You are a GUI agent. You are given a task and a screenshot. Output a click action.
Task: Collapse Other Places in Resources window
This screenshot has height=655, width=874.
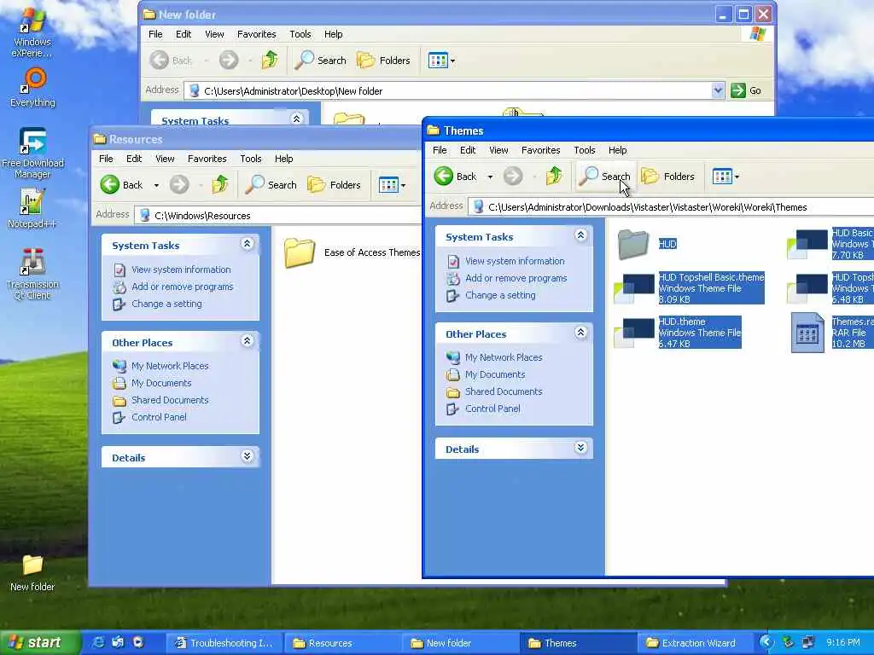click(247, 341)
